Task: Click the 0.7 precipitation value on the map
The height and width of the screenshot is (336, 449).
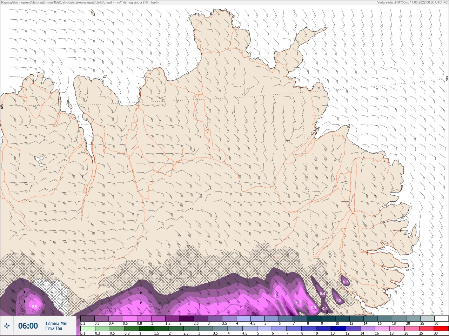Action: 299,302
